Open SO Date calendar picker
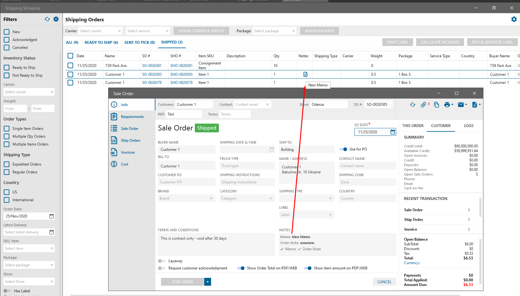 pyautogui.click(x=393, y=132)
